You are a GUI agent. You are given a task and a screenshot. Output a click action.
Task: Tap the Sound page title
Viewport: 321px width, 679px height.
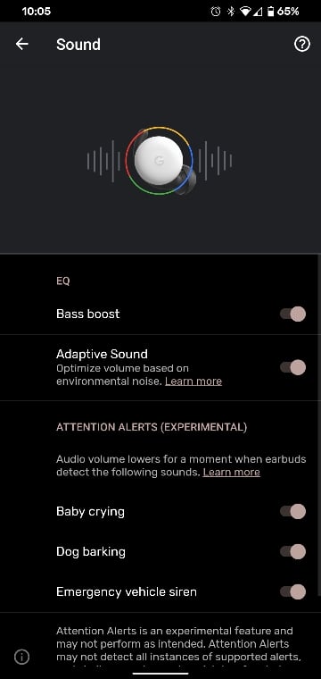point(78,44)
